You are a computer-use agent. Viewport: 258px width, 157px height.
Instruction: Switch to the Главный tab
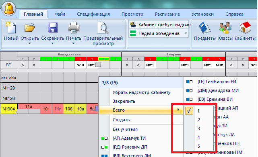[33, 14]
